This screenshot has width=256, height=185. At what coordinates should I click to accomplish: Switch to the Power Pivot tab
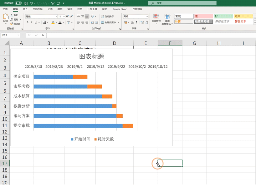[x=120, y=9]
